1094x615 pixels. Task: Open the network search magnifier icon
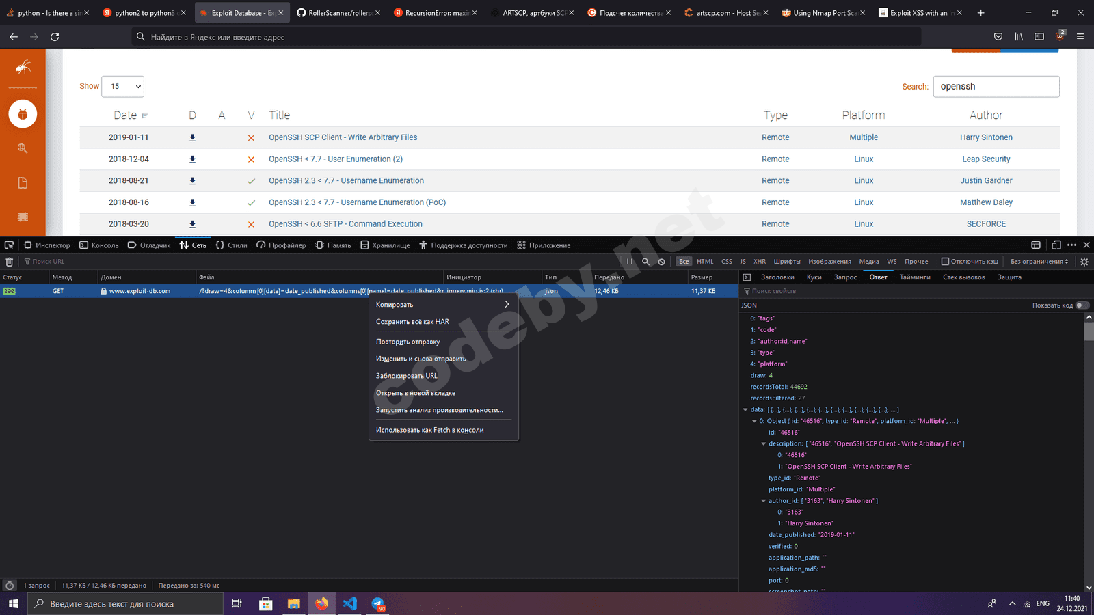[645, 262]
